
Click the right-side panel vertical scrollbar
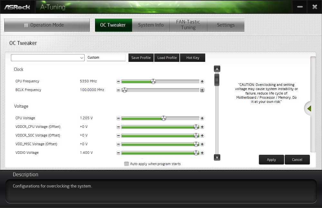tap(313, 104)
